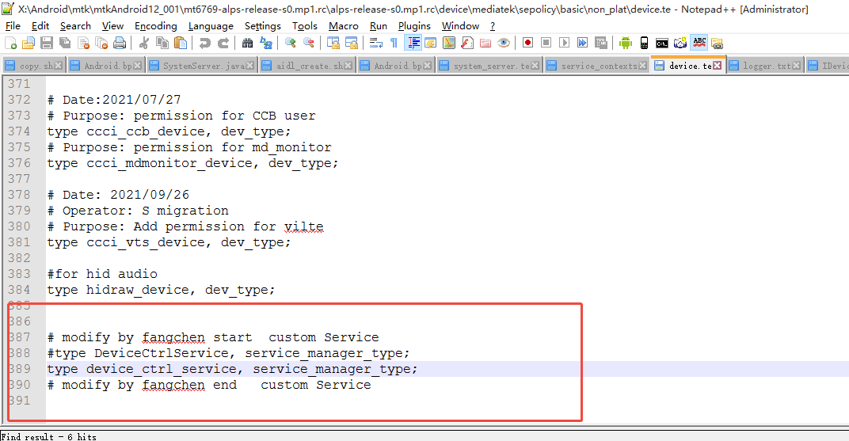The height and width of the screenshot is (441, 849).
Task: Start macro recording
Action: click(528, 44)
